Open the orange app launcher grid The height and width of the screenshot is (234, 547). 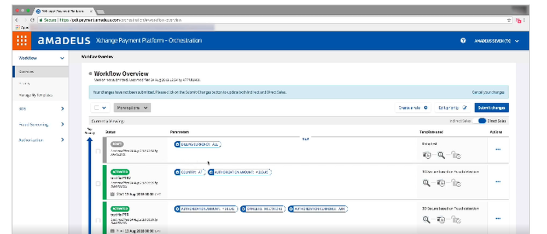coord(22,41)
